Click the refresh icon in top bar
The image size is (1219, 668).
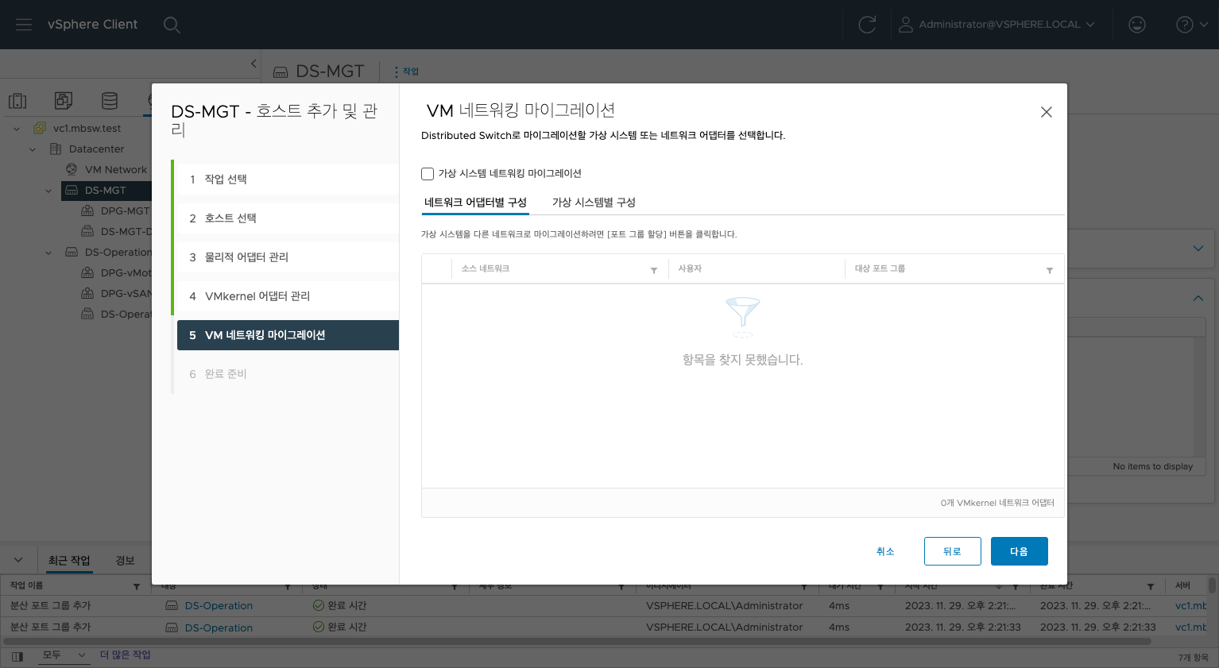(x=867, y=25)
